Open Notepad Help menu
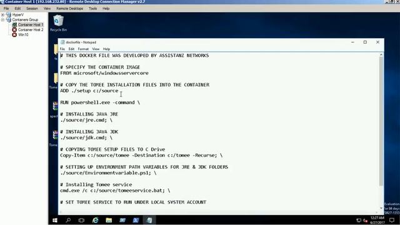Screen dimensions: 400x225 (106, 49)
